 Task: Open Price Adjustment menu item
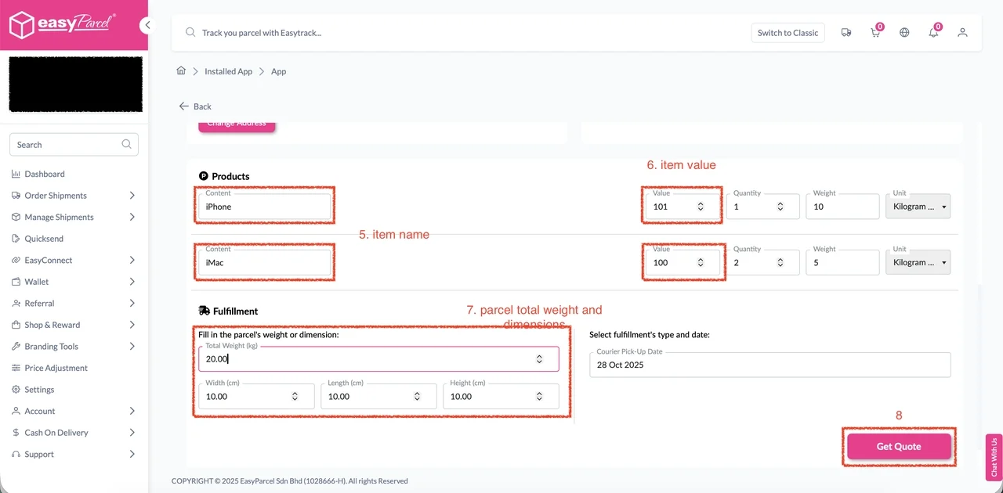coord(56,368)
